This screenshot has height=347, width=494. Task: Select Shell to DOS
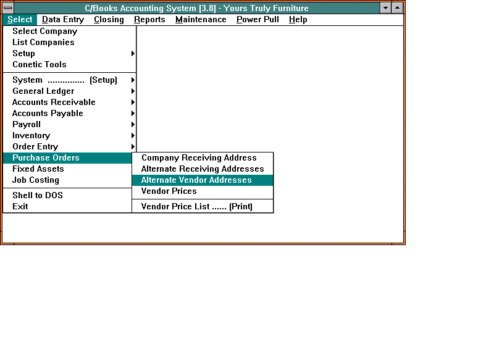[37, 196]
